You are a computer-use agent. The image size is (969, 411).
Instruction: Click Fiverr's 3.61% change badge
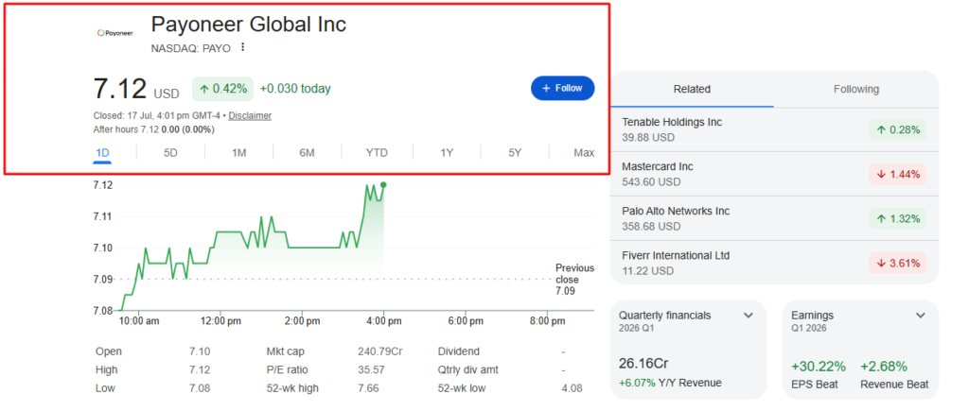pyautogui.click(x=897, y=263)
